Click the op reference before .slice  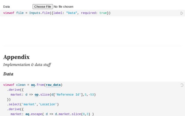[x=36, y=95]
